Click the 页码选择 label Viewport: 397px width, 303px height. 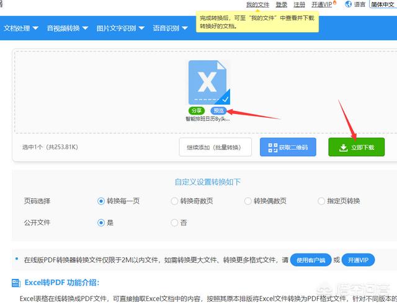37,201
